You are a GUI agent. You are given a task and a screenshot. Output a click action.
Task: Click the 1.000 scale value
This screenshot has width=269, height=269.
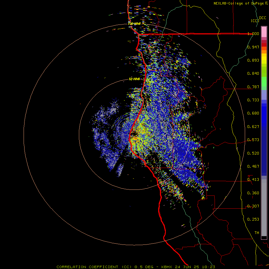point(253,33)
